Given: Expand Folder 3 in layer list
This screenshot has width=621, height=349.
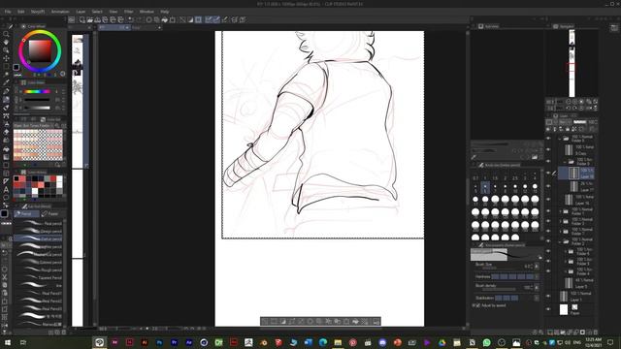Looking at the screenshot, I should click(x=560, y=221).
